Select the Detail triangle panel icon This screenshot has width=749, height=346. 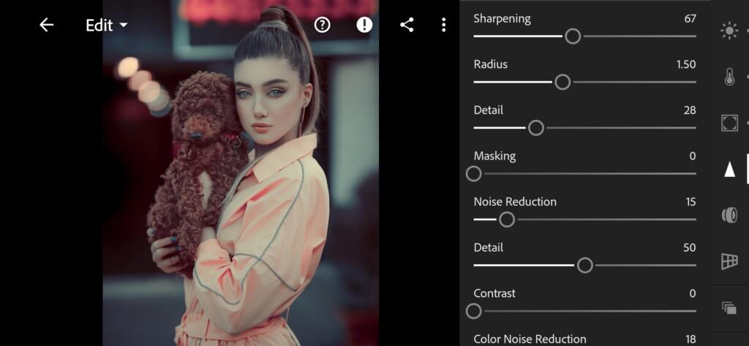pos(729,169)
